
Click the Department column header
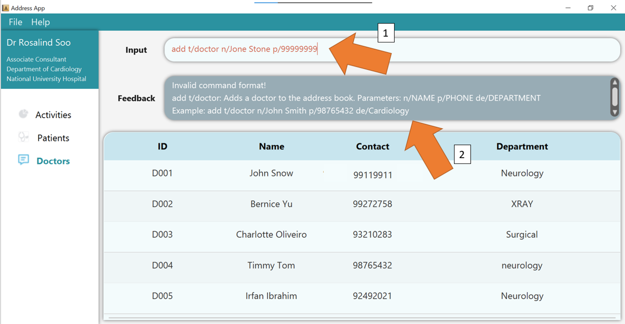click(x=522, y=146)
